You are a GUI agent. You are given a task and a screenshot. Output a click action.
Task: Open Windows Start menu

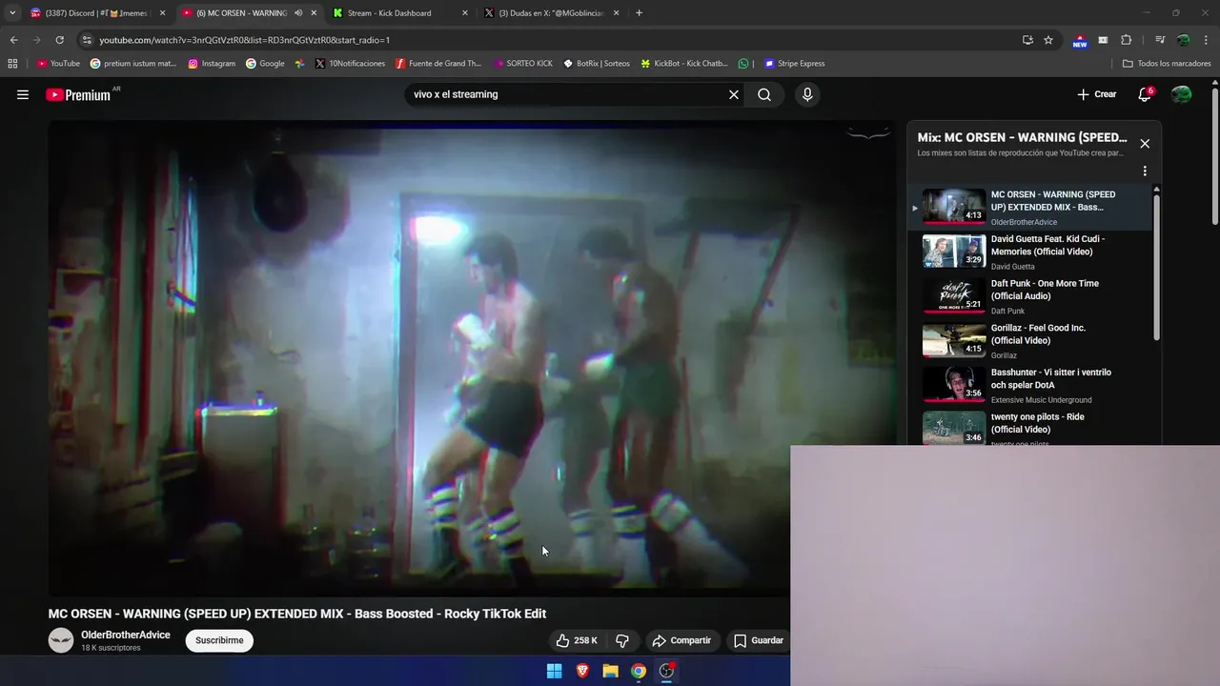pos(554,671)
